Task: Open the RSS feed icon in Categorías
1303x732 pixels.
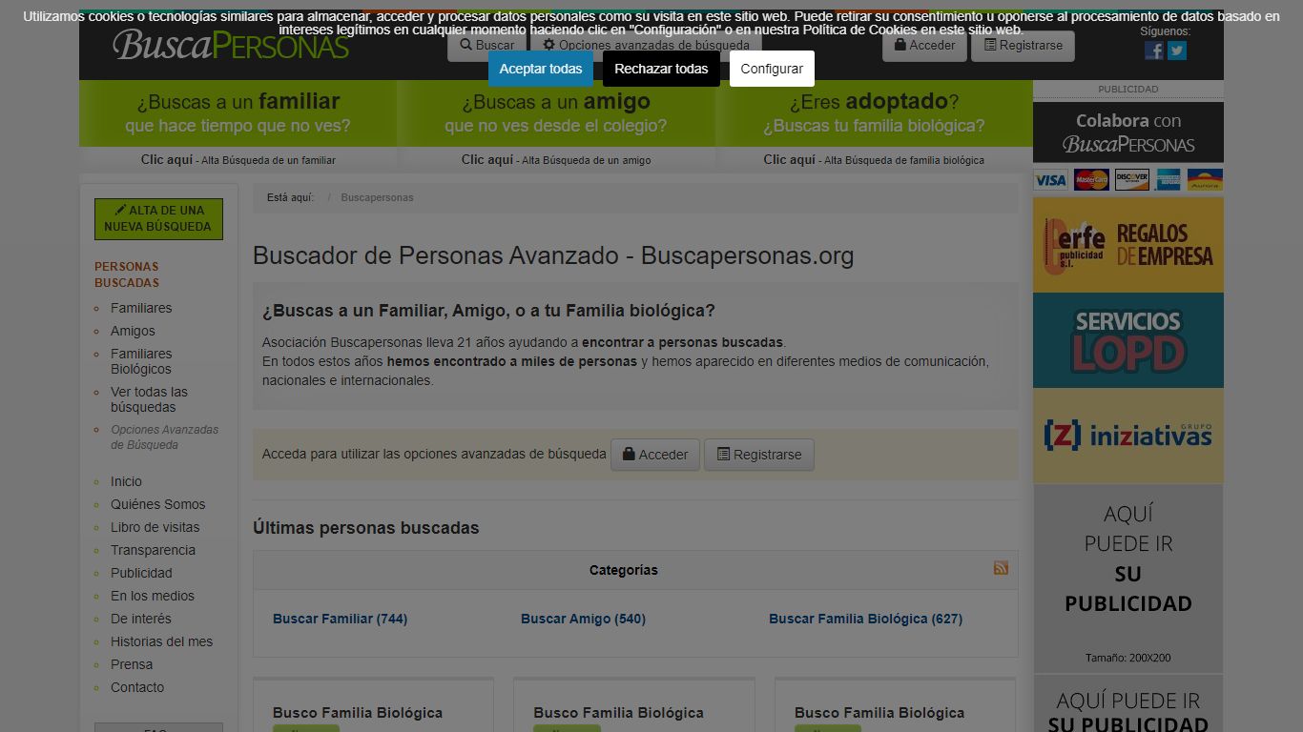Action: pos(1001,568)
